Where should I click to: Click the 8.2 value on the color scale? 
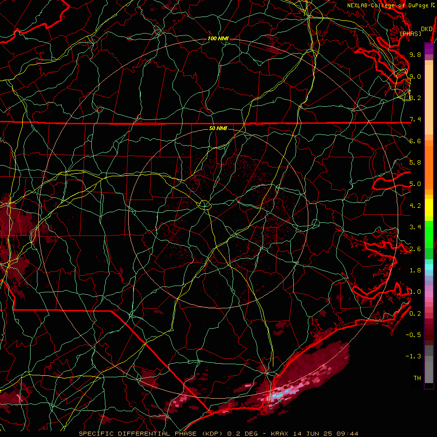(x=415, y=98)
